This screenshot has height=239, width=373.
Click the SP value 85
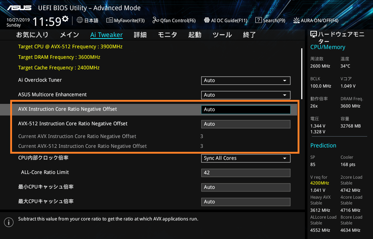313,165
